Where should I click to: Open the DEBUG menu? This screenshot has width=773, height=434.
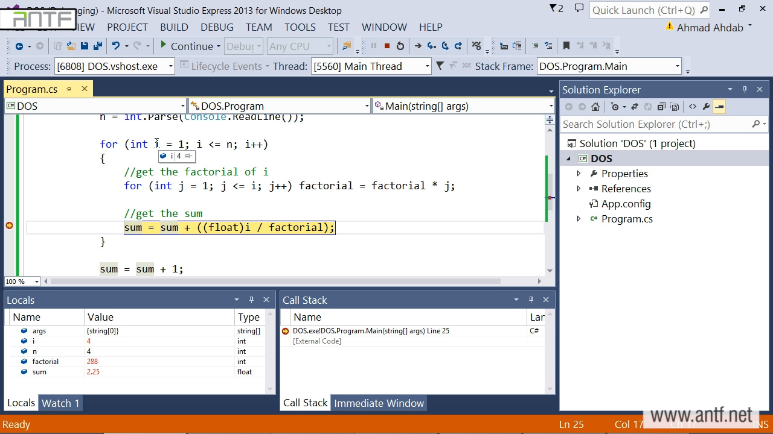217,27
